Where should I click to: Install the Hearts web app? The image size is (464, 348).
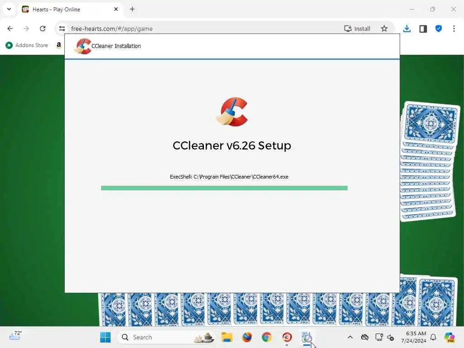357,29
